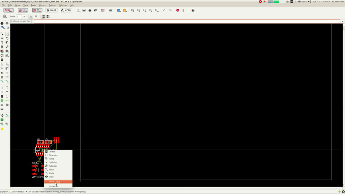
Task: Select the Lock tool
Action: [2, 60]
